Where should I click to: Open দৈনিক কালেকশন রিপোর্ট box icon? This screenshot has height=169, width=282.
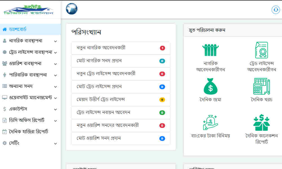click(261, 122)
